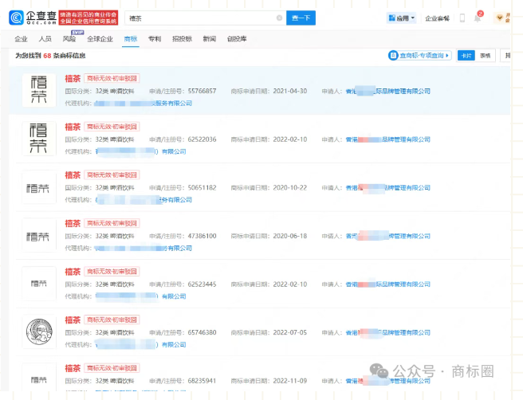The image size is (523, 400).
Task: Switch to the 招投标 tab
Action: 181,38
